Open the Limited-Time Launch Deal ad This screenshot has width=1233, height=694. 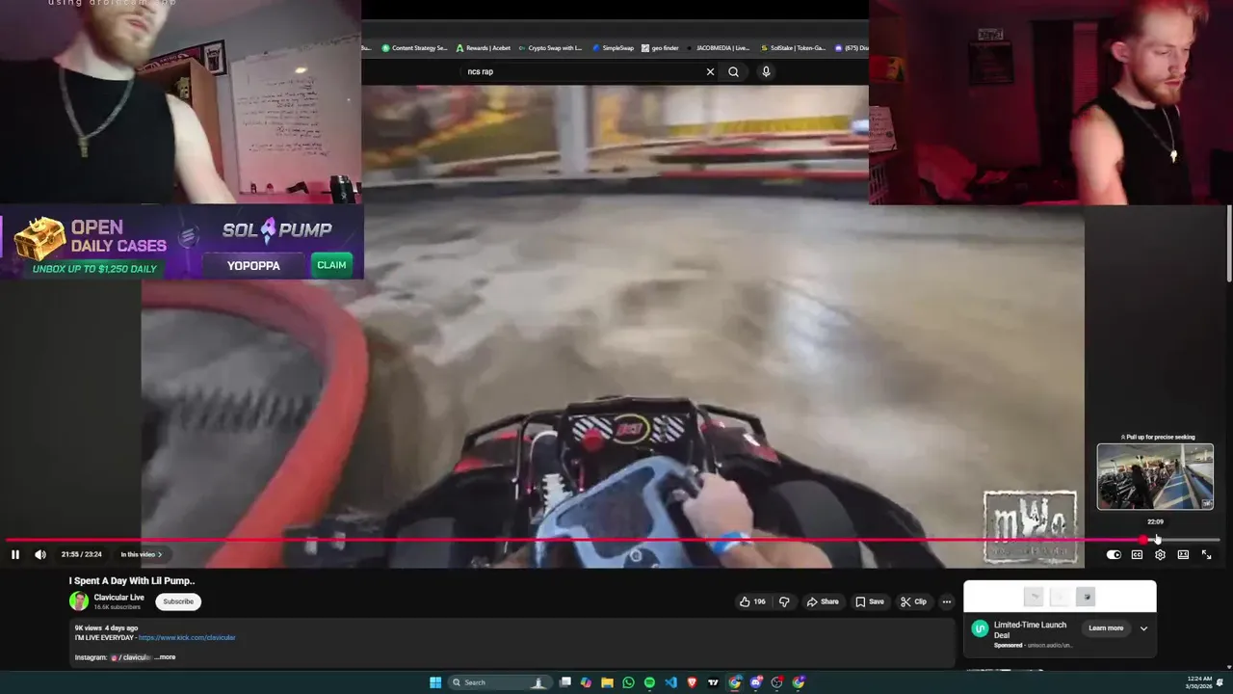tap(1030, 629)
